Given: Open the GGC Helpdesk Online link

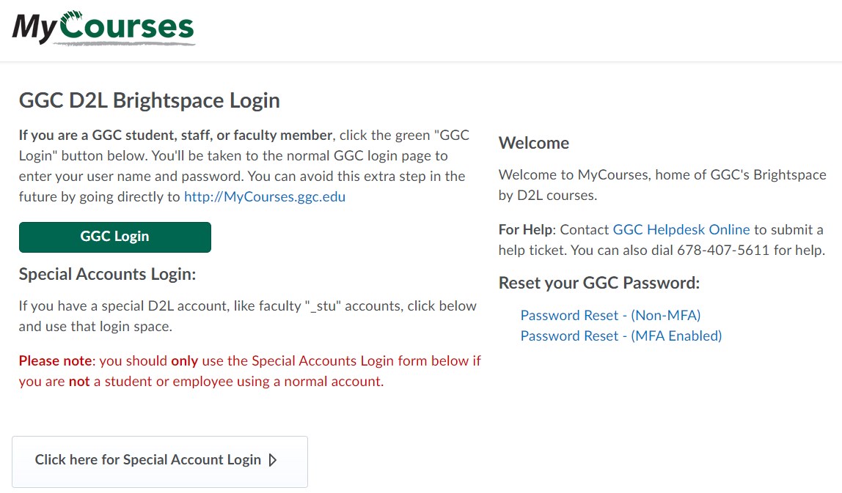Looking at the screenshot, I should pyautogui.click(x=681, y=229).
